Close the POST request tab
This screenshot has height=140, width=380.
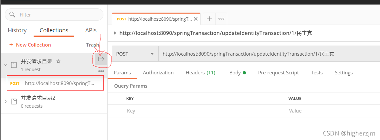click(x=196, y=19)
